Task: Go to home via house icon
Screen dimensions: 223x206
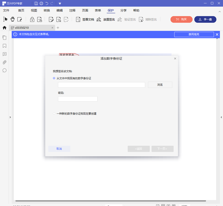Action: coord(5,28)
